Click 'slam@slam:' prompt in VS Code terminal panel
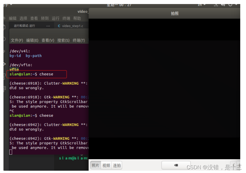The image size is (246, 173). pyautogui.click(x=74, y=158)
